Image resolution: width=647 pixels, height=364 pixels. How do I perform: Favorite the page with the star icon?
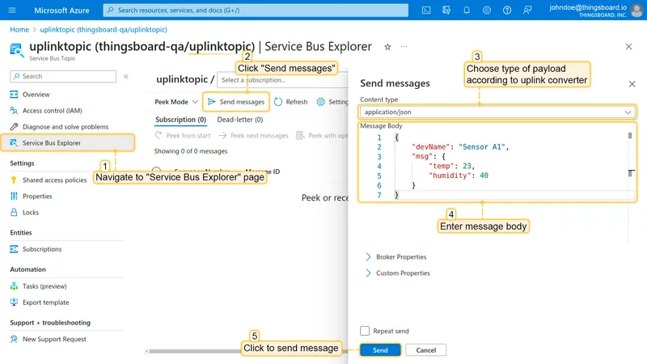pos(387,47)
